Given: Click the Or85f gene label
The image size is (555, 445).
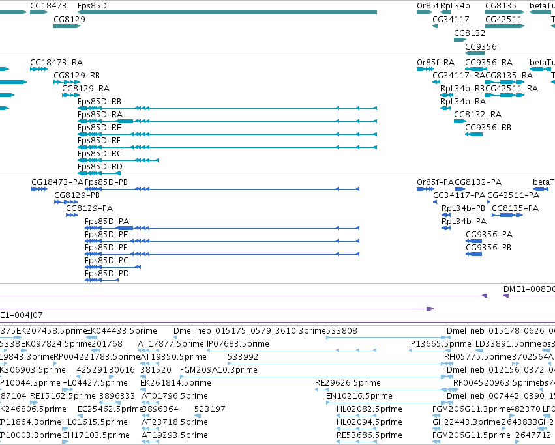Looking at the screenshot, I should (428, 6).
